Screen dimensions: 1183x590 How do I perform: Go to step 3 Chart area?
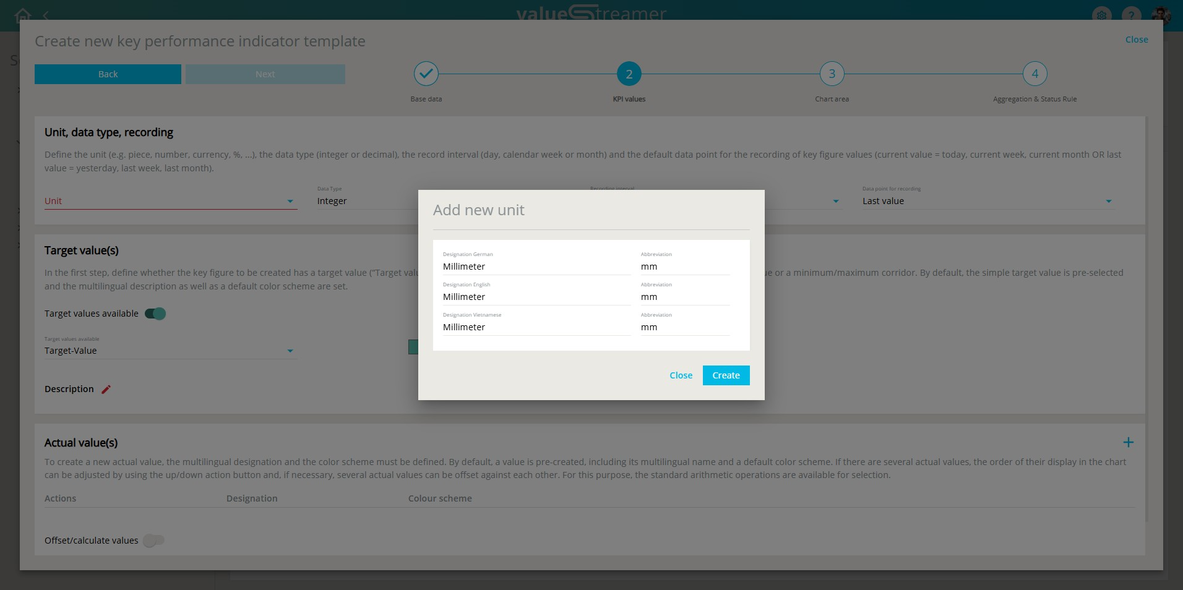[832, 74]
